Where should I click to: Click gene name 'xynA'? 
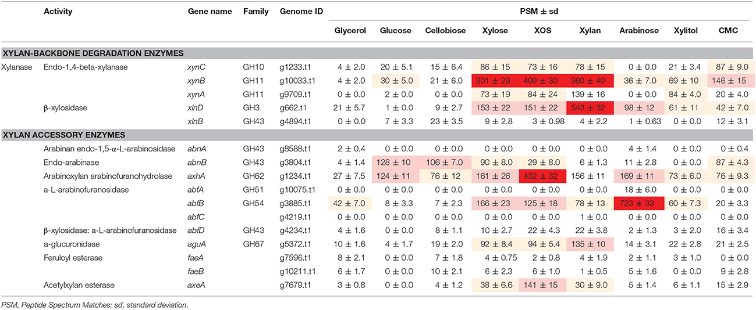[x=197, y=93]
